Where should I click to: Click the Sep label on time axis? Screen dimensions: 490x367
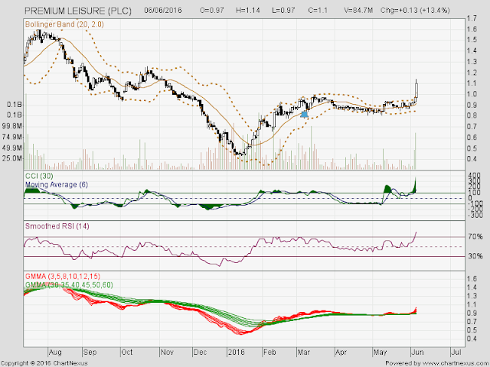[90, 352]
